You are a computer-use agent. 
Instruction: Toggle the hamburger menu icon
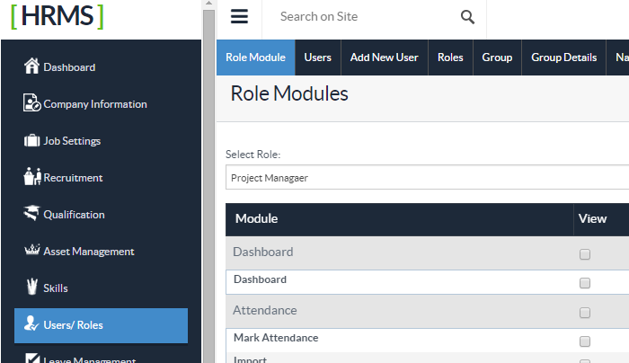pos(239,16)
